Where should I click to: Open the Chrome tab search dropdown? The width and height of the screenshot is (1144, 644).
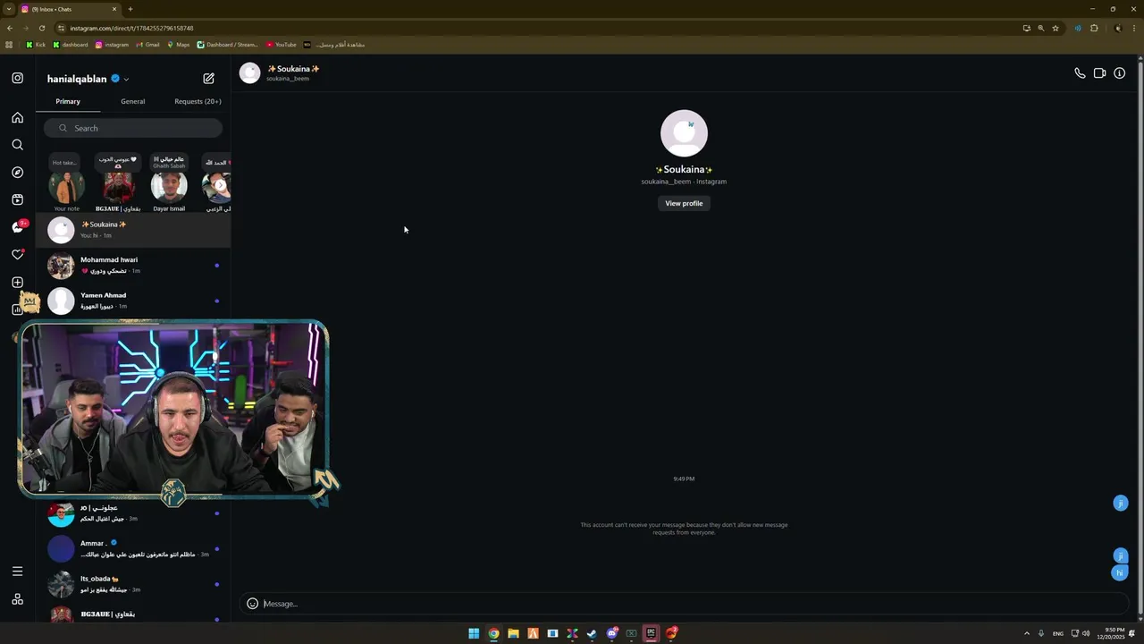(8, 9)
